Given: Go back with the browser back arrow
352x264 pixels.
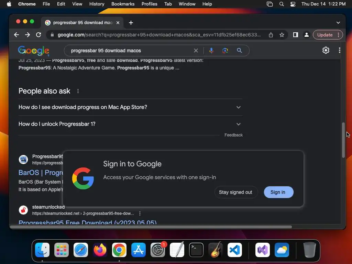Looking at the screenshot, I should pos(16,35).
